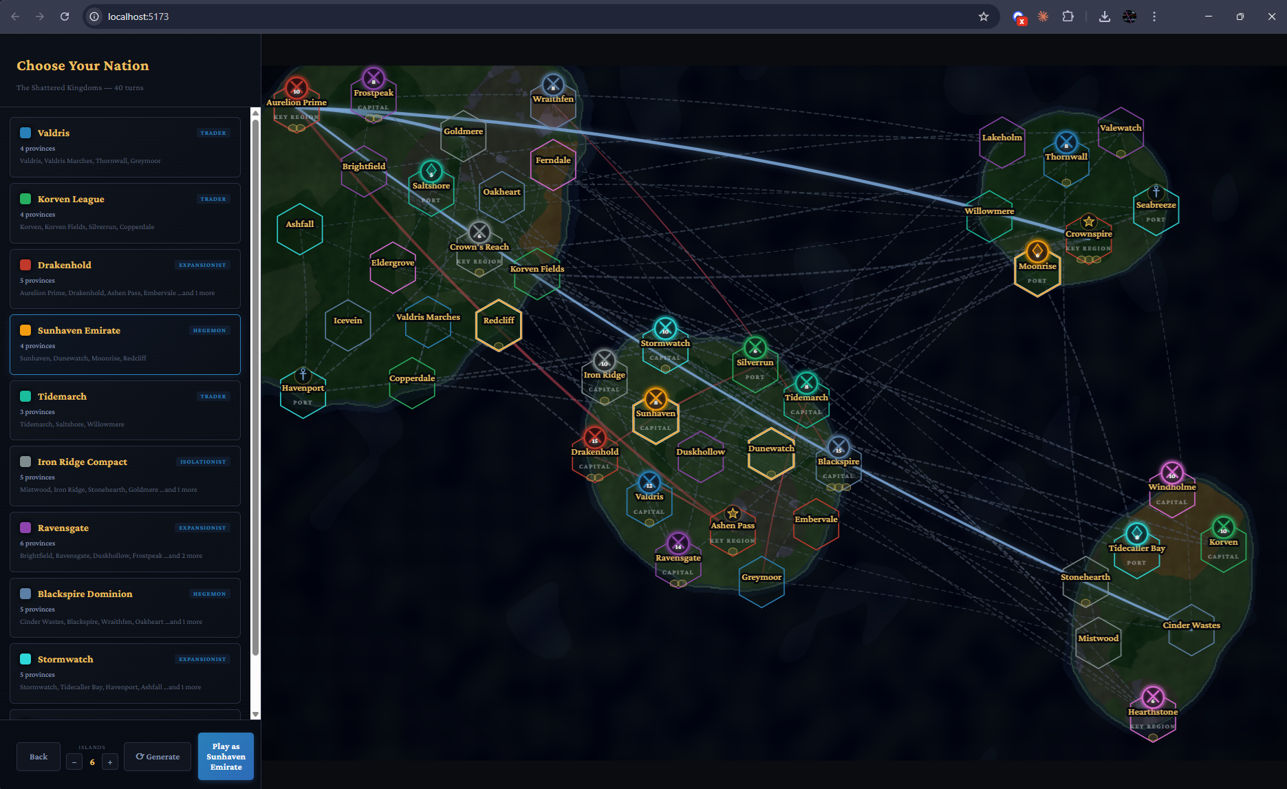1287x789 pixels.
Task: Select the Tidemarch teal army icon
Action: coord(806,383)
